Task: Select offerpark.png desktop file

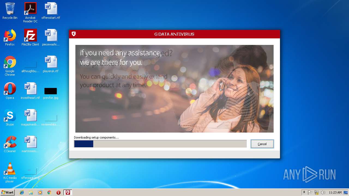Action: pos(30,174)
